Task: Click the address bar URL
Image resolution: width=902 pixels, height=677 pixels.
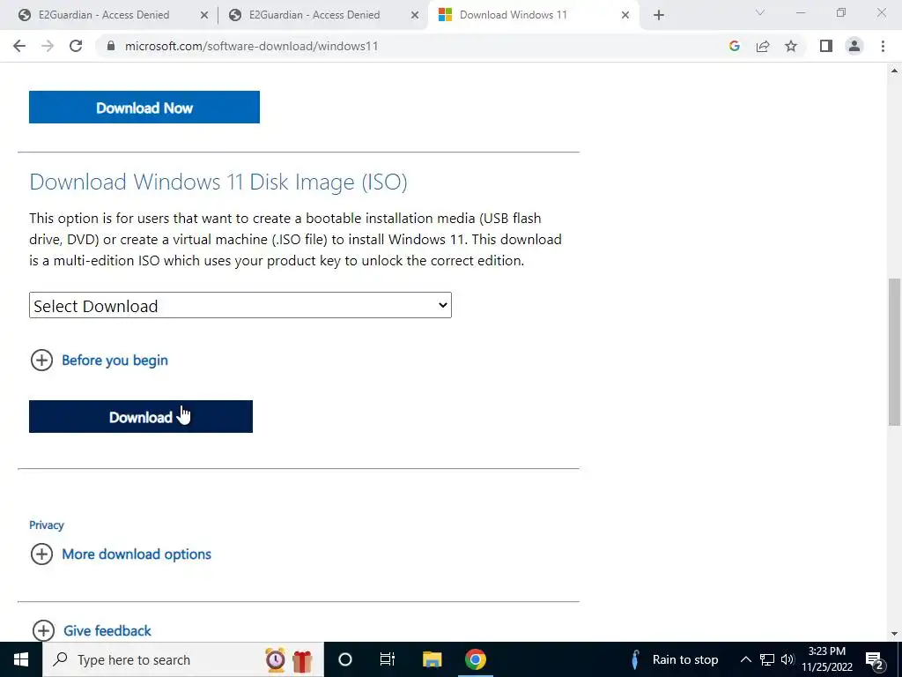Action: [x=251, y=46]
